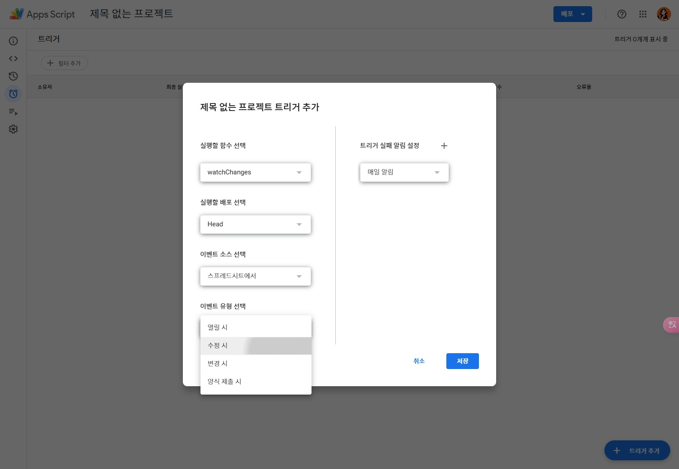Screen dimensions: 679x469
Task: Expand the 배포 deploy dropdown button
Action: point(573,14)
